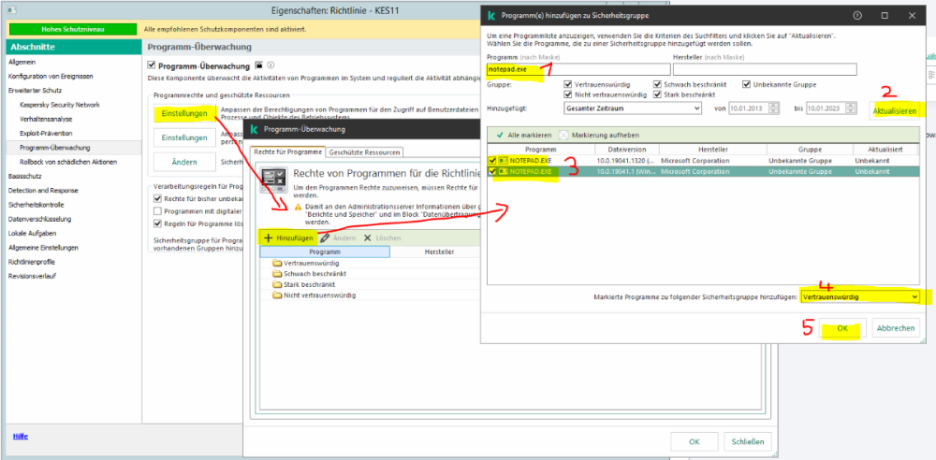The height and width of the screenshot is (460, 936).
Task: Uncheck the Stark beschränkt filter checkbox
Action: coord(657,94)
